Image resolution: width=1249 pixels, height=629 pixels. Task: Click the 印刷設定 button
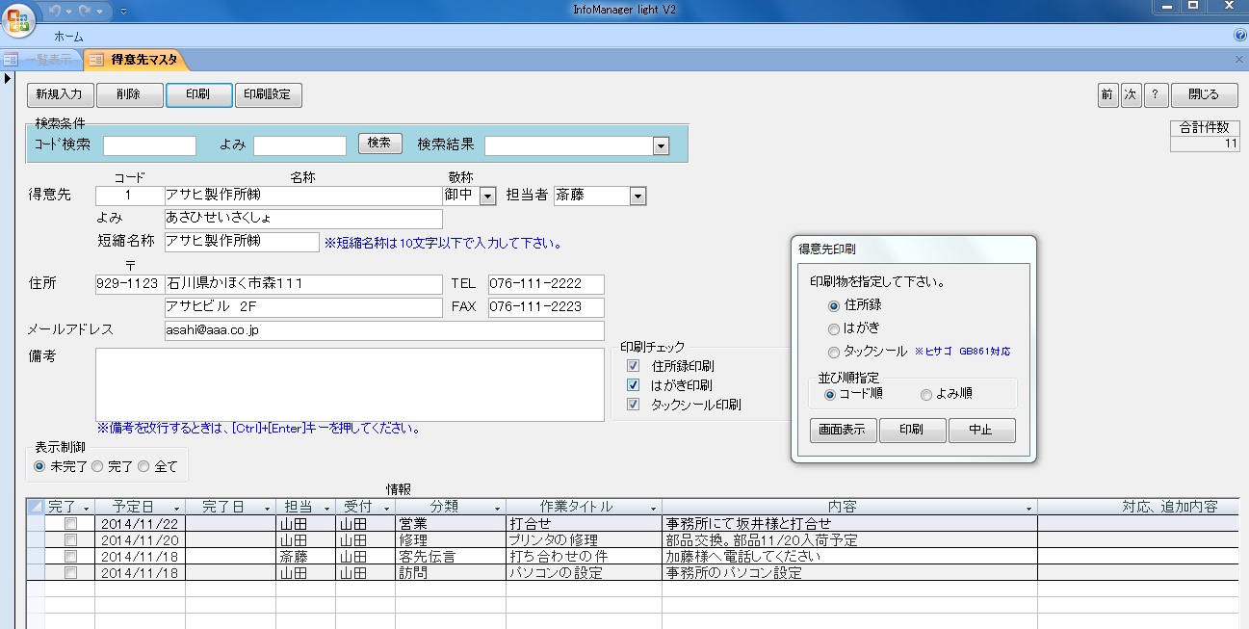269,94
